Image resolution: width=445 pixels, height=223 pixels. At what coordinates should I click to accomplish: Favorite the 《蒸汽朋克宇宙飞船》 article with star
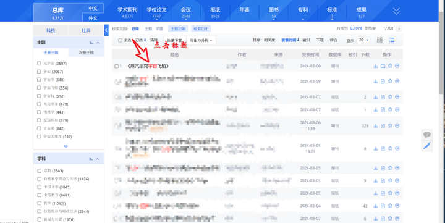[x=390, y=66]
